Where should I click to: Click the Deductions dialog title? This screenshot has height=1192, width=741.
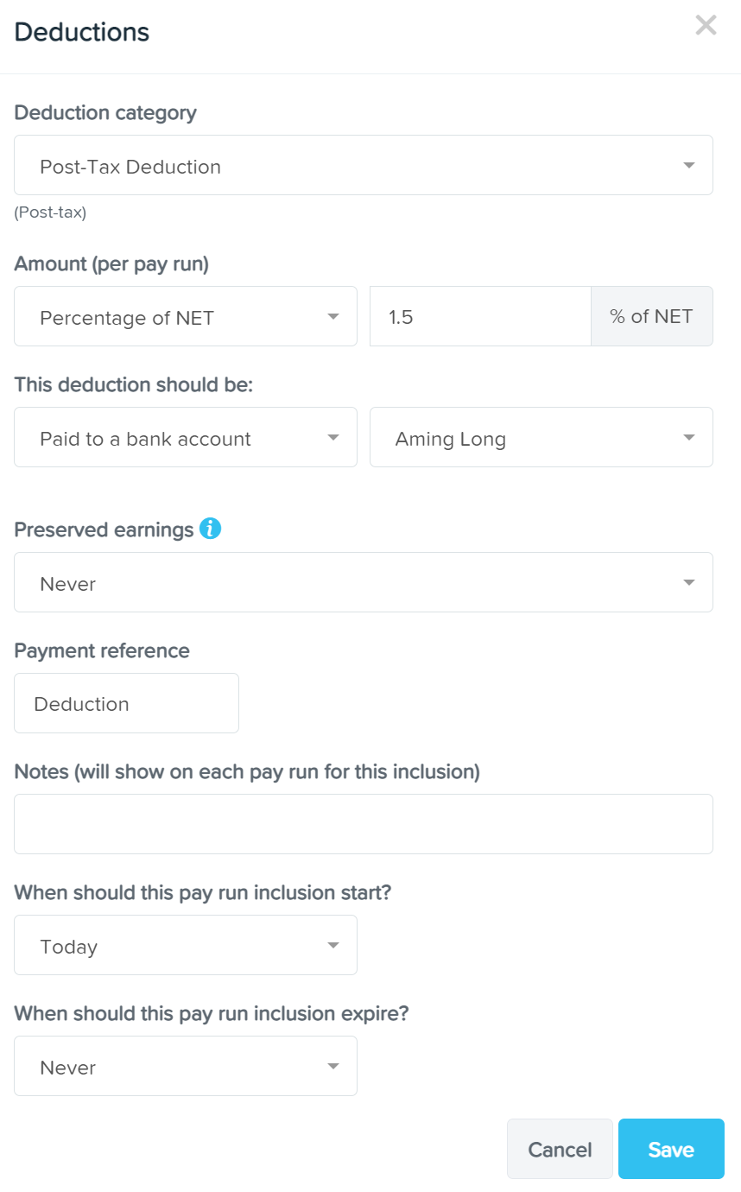point(82,32)
